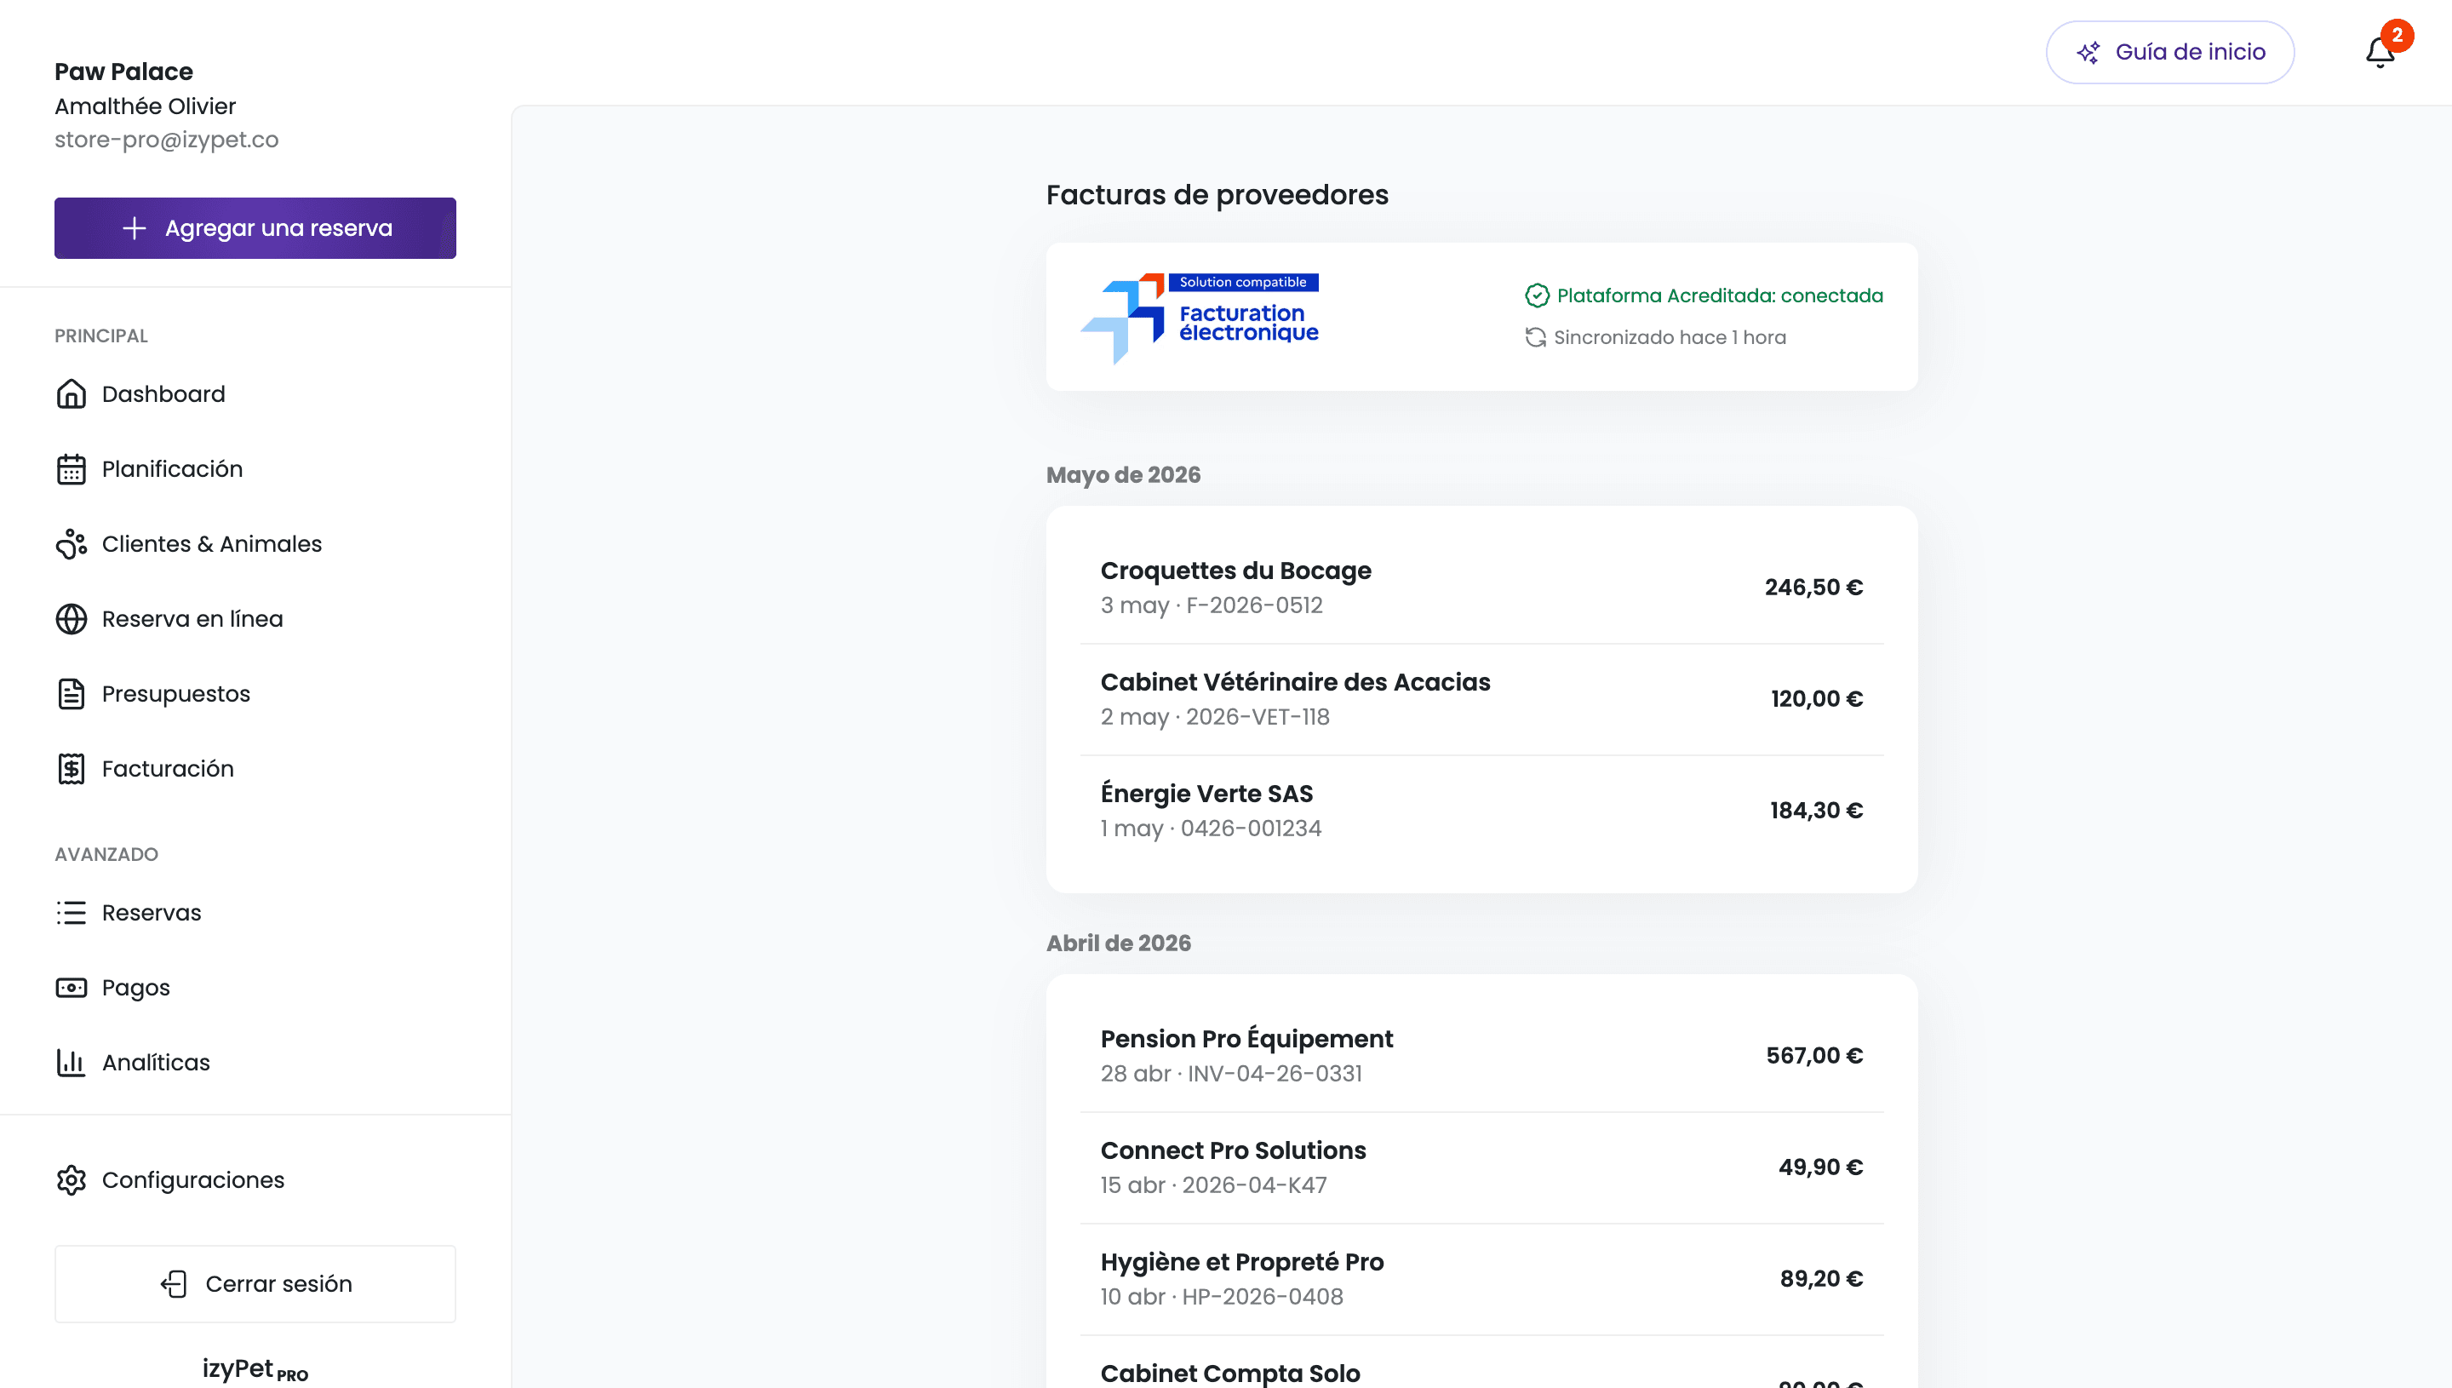Click the Mayo de 2026 heading
2452x1388 pixels.
coord(1123,475)
